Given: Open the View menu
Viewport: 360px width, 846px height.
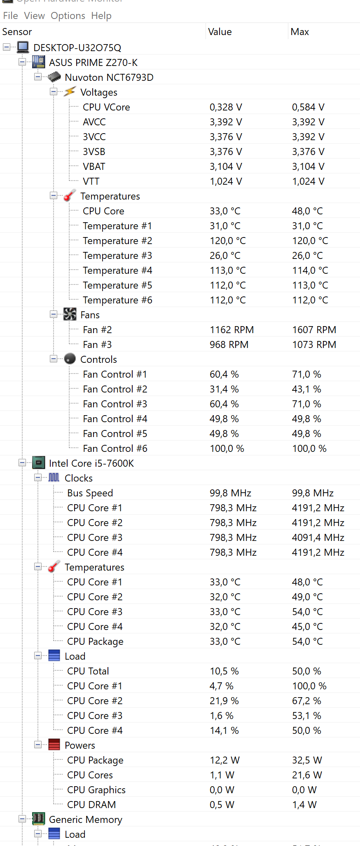Looking at the screenshot, I should (x=34, y=16).
